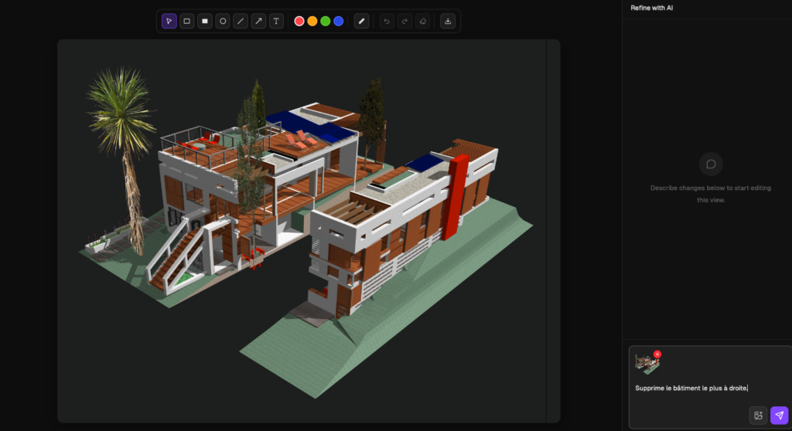Undo the last annotation
The image size is (792, 431).
387,21
